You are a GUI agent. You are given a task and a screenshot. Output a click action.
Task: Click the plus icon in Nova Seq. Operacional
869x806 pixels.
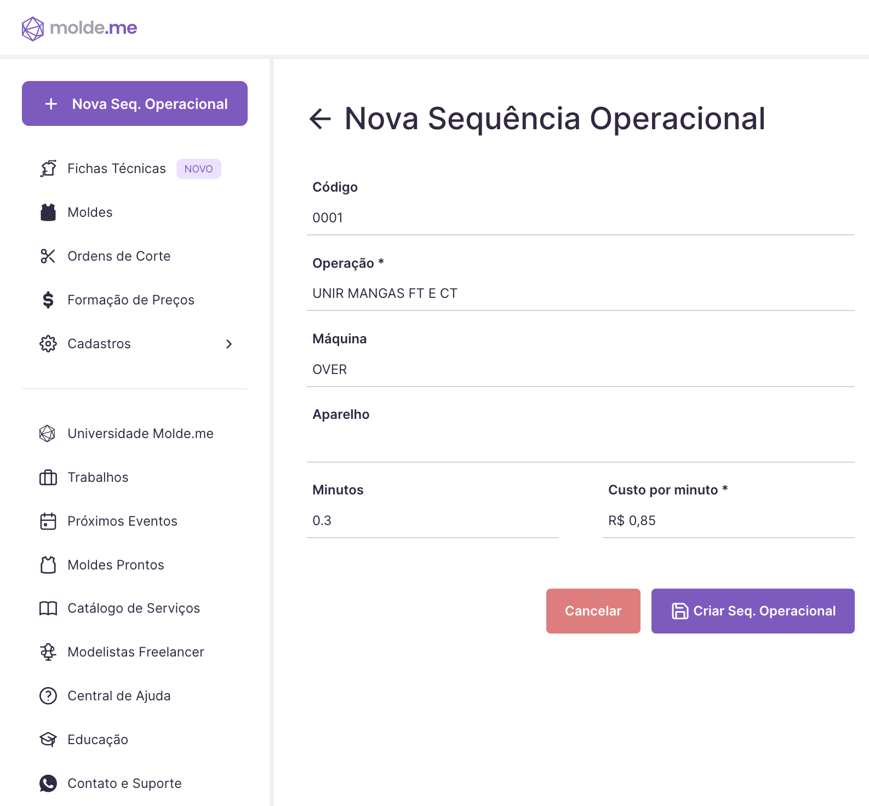[x=51, y=104]
